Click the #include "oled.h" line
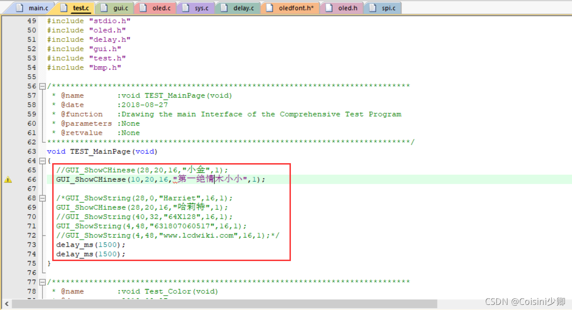572x310 pixels. pos(86,30)
